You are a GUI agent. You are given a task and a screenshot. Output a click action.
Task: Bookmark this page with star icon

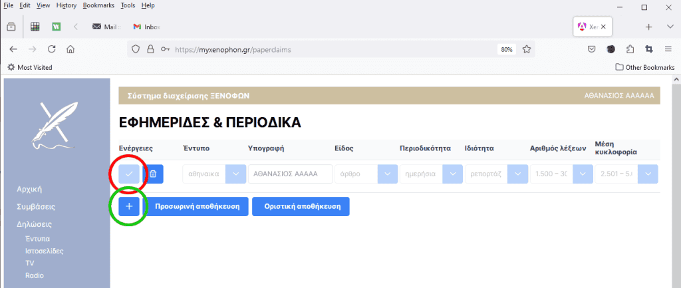tap(526, 49)
